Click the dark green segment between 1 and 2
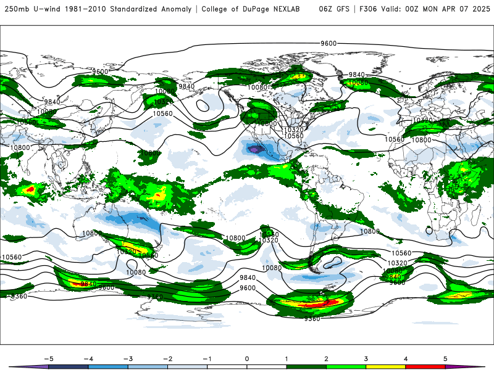The height and width of the screenshot is (370, 494). (x=306, y=367)
